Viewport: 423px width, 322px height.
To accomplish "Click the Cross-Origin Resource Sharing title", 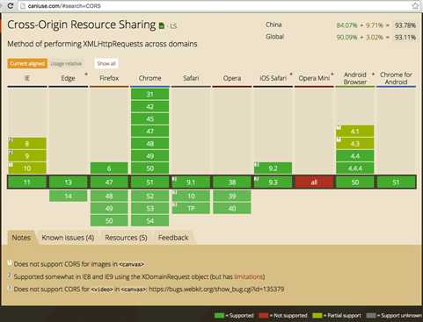I will pos(82,25).
